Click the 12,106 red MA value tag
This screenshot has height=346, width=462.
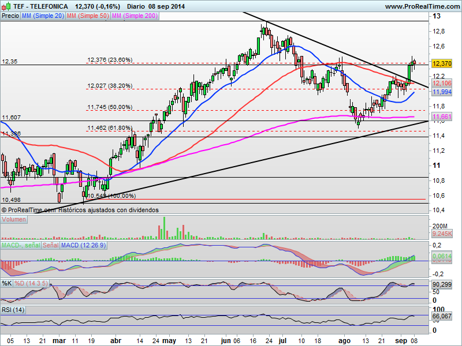[442, 83]
